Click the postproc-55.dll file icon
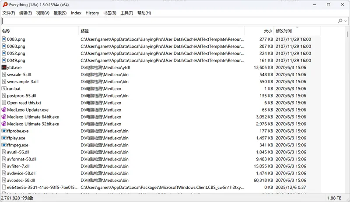The height and width of the screenshot is (202, 350). [x=4, y=95]
